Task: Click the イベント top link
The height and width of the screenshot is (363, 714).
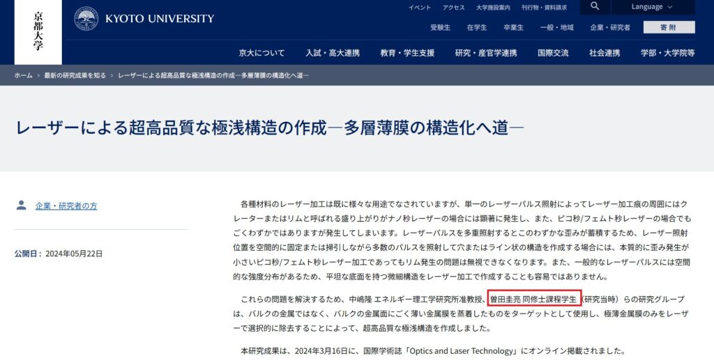Action: coord(419,8)
